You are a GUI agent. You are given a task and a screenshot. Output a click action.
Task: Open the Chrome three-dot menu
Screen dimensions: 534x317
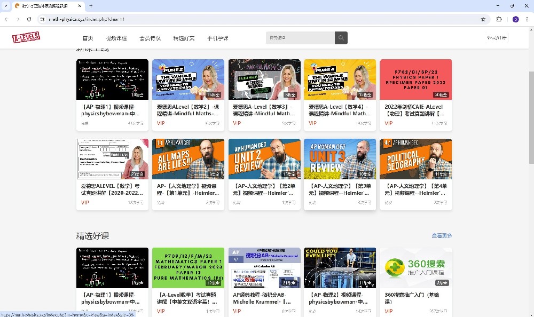pos(527,19)
